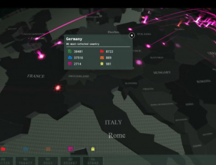Click the counter box showing 37848
The height and width of the screenshot is (165, 216).
point(93,161)
